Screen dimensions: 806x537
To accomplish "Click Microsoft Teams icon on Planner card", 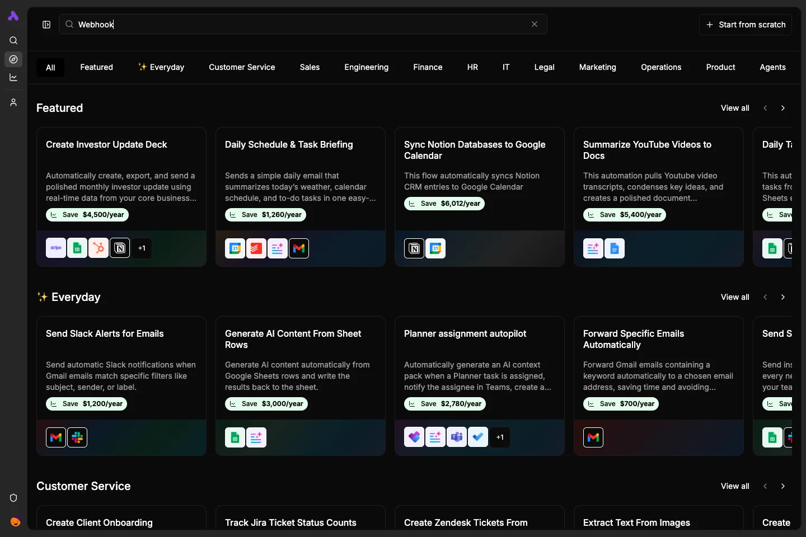I will [457, 437].
